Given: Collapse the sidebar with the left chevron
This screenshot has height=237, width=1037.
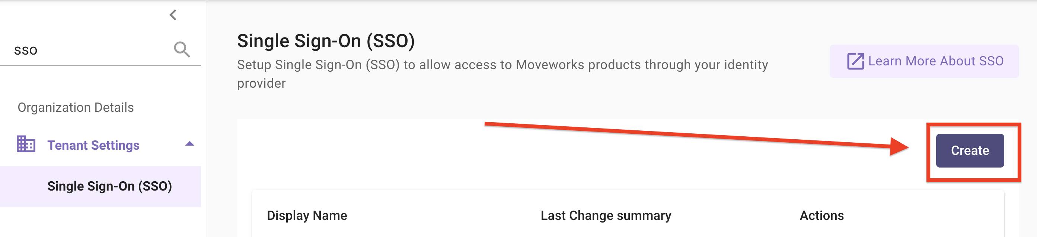Looking at the screenshot, I should (x=173, y=15).
